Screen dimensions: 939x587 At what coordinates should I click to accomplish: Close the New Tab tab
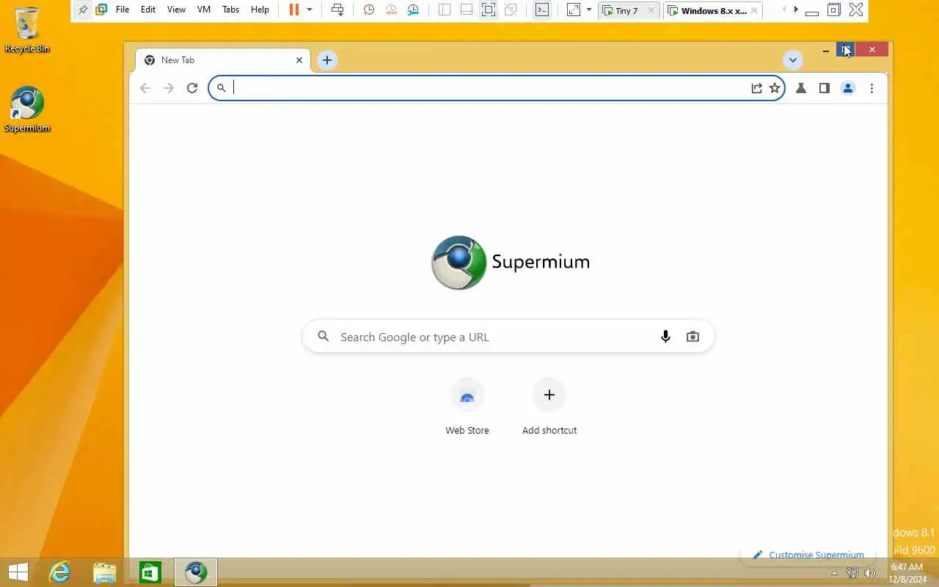pos(299,60)
